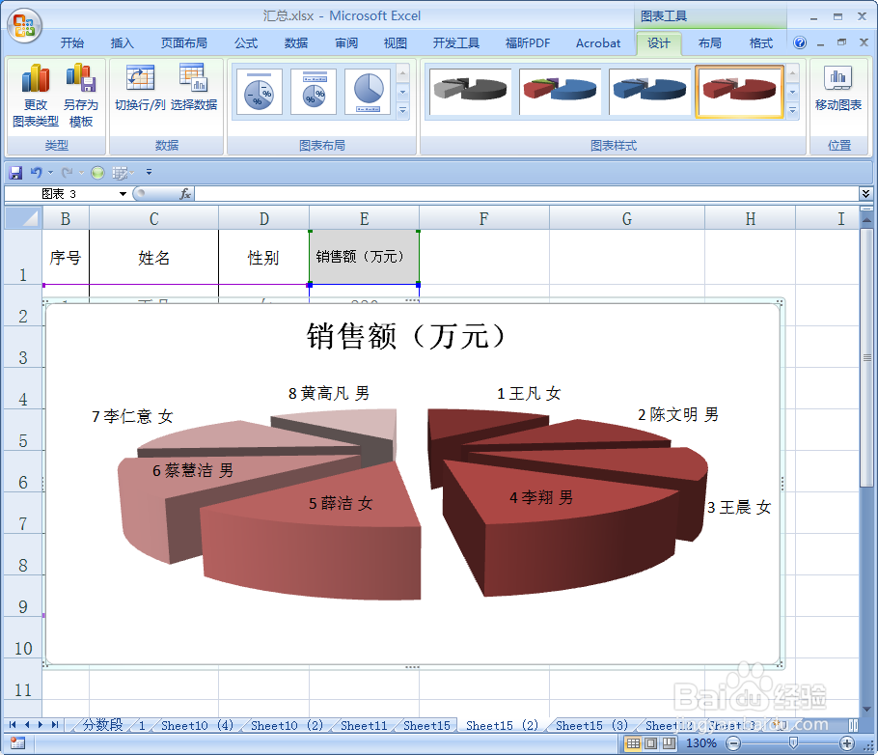
Task: Apply the gray pie chart style
Action: click(x=471, y=92)
